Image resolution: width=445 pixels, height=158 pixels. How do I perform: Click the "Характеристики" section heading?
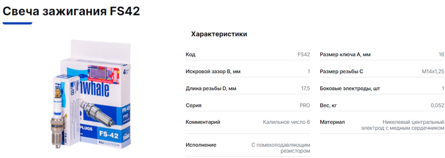point(219,34)
